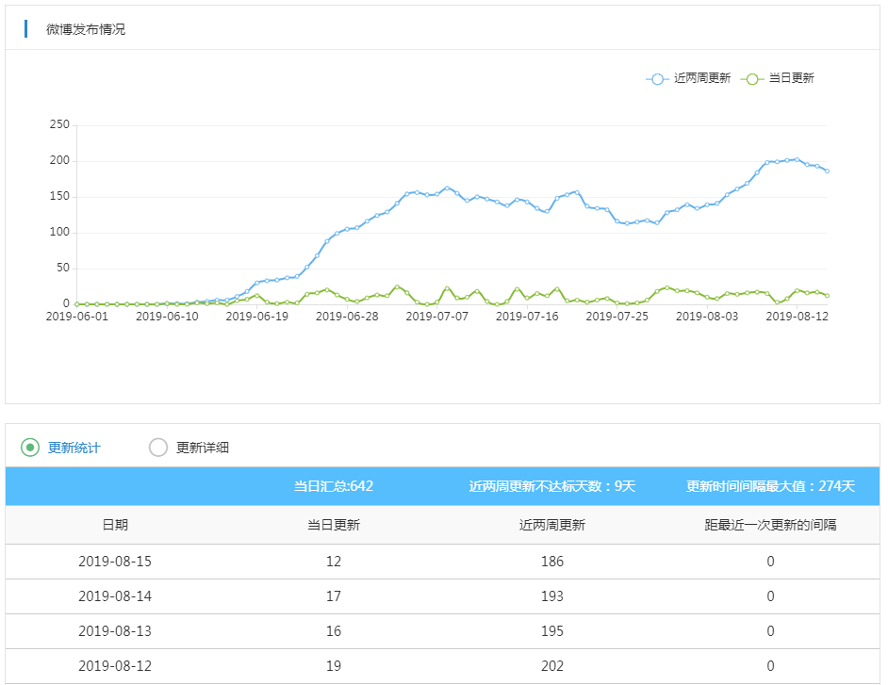Select the 2019-08-12 table date cell
This screenshot has width=888, height=685.
click(115, 666)
